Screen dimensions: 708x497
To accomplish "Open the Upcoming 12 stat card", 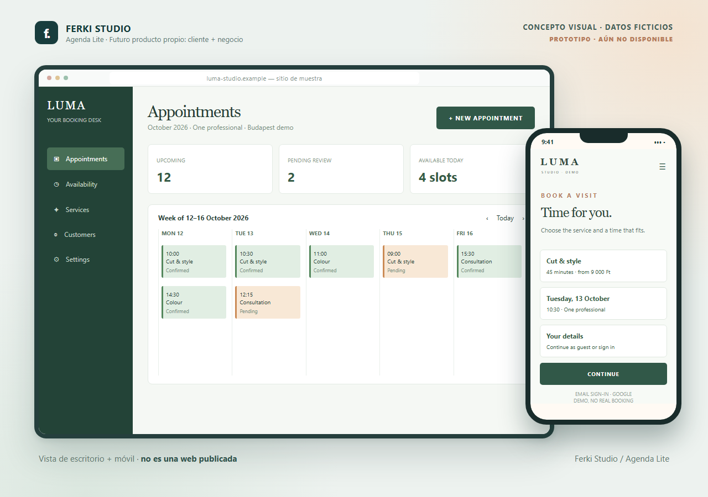I will click(210, 169).
